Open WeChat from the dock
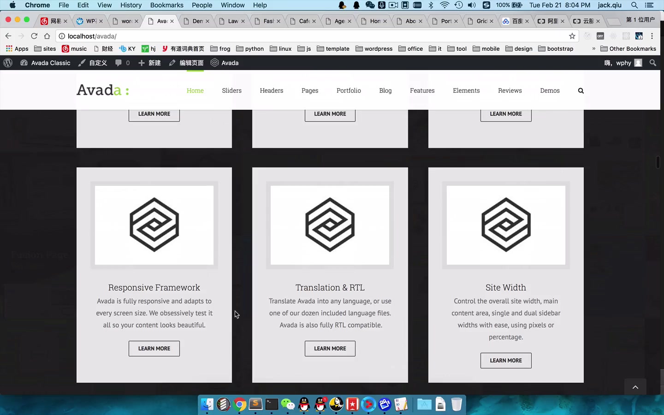664x415 pixels. point(288,404)
